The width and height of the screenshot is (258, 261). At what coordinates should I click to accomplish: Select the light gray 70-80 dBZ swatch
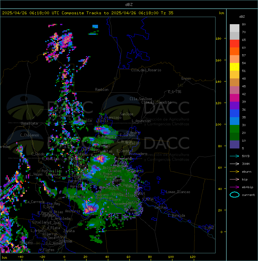click(234, 28)
